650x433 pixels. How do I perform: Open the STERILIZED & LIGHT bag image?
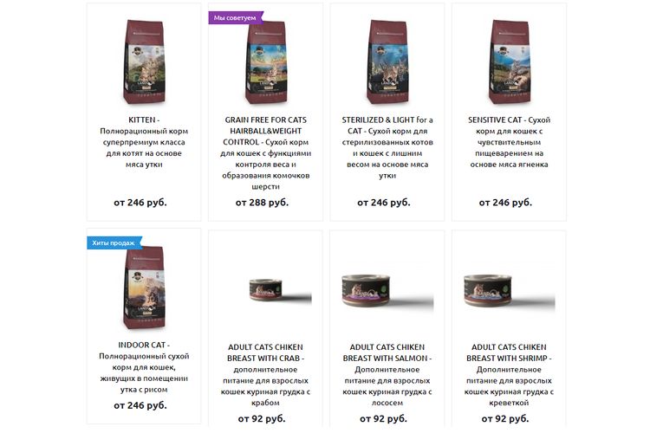(387, 61)
